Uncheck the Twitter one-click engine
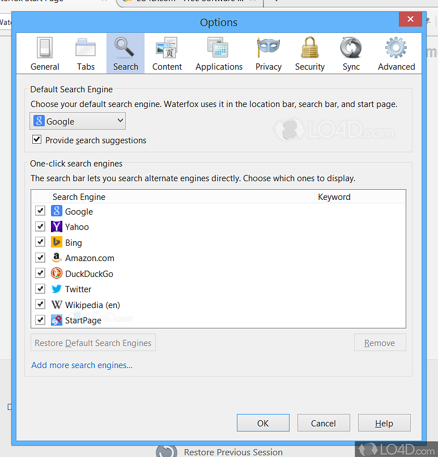 click(x=40, y=289)
